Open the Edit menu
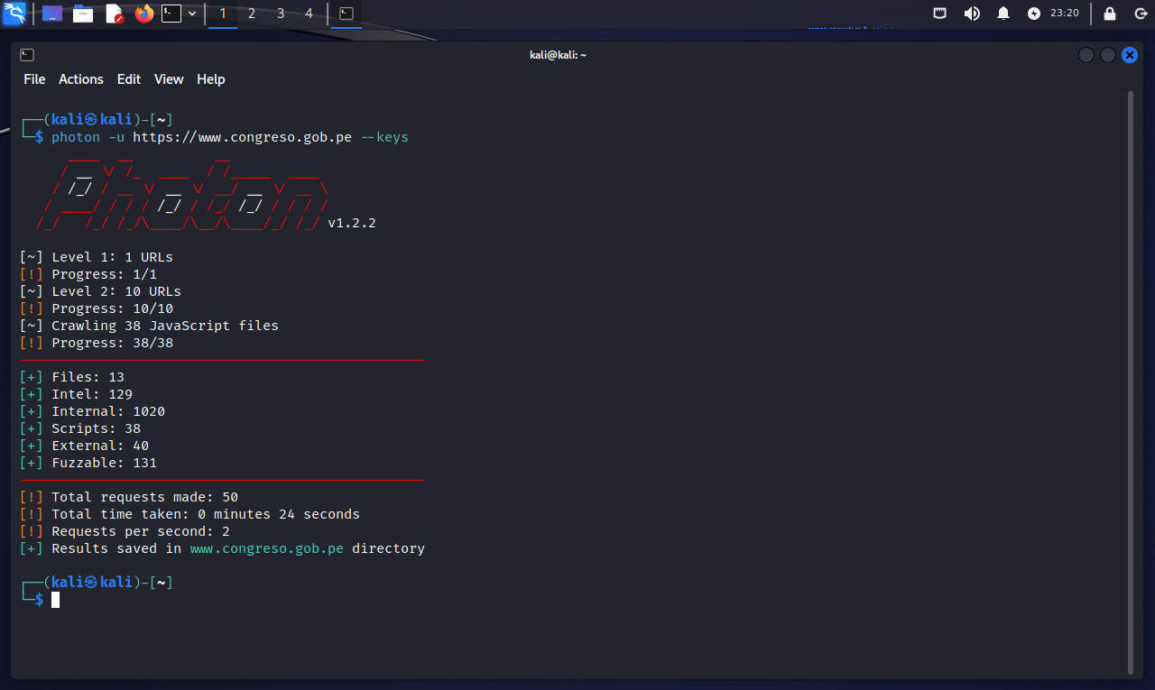This screenshot has height=690, width=1155. (x=129, y=79)
